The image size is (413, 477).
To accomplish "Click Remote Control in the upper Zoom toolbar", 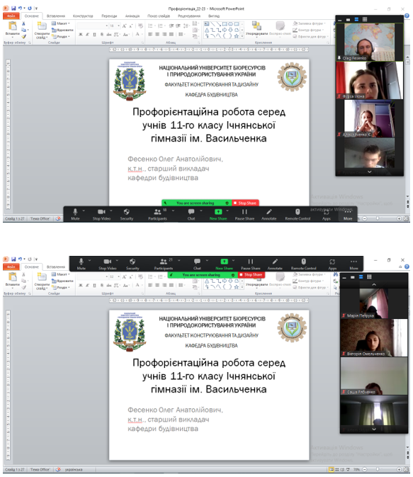I will click(x=298, y=214).
